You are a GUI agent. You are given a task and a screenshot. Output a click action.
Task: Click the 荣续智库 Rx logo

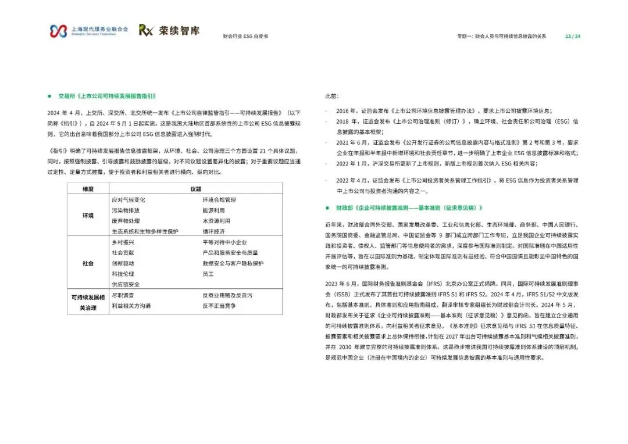pos(169,30)
